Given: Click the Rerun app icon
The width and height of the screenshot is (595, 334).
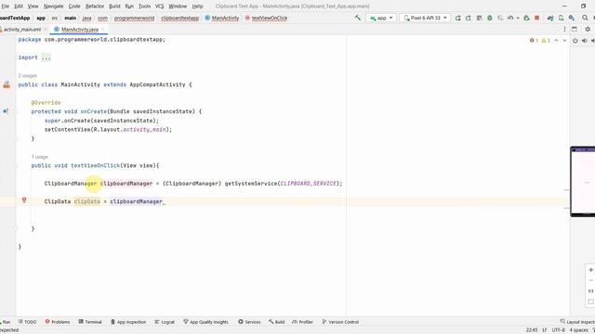Looking at the screenshot, I should pyautogui.click(x=458, y=18).
